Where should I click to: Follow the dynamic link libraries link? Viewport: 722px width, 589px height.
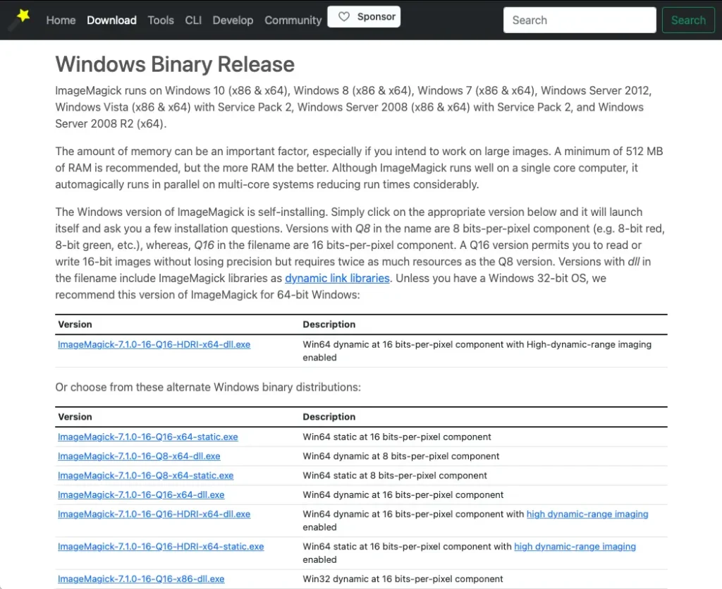point(337,278)
